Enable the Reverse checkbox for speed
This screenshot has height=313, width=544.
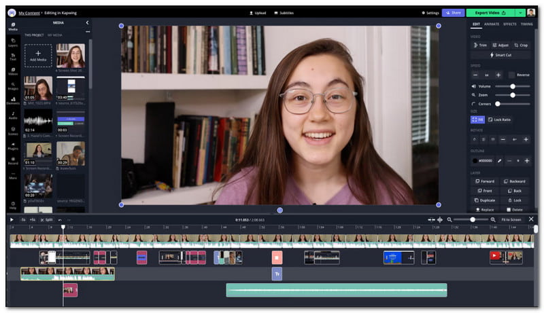point(511,75)
